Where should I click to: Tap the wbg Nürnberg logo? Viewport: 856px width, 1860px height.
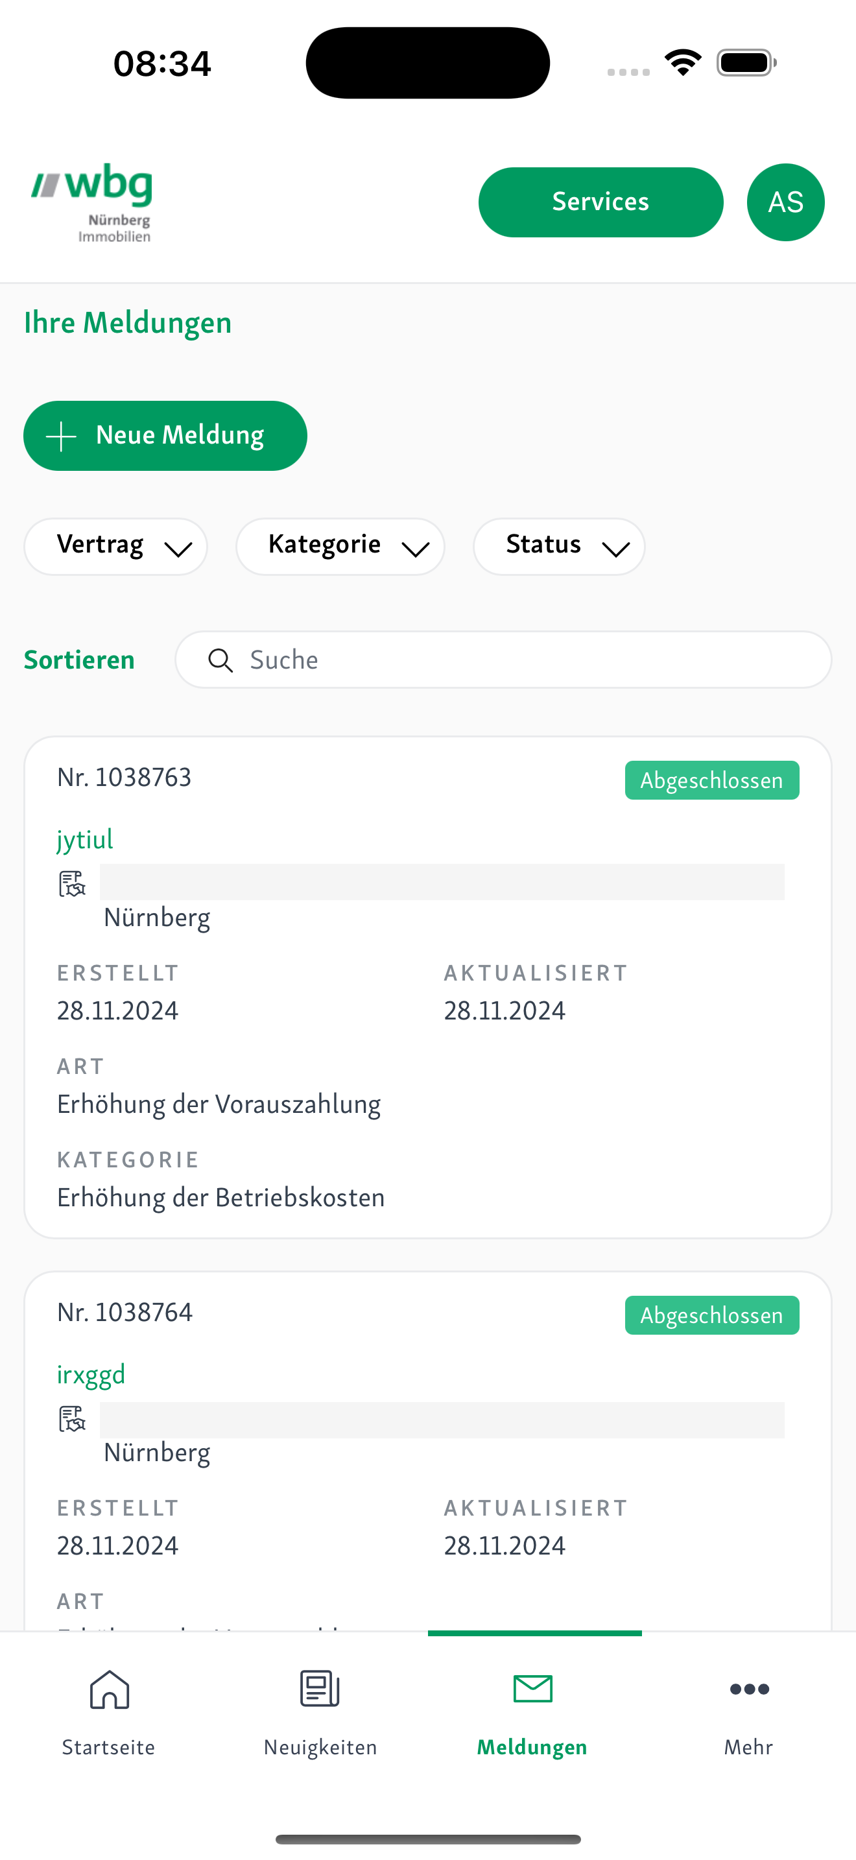pyautogui.click(x=91, y=203)
